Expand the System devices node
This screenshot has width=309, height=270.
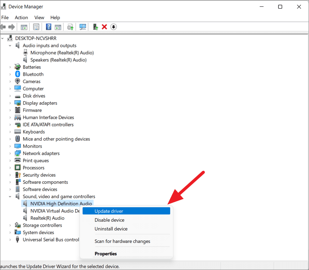coord(10,232)
